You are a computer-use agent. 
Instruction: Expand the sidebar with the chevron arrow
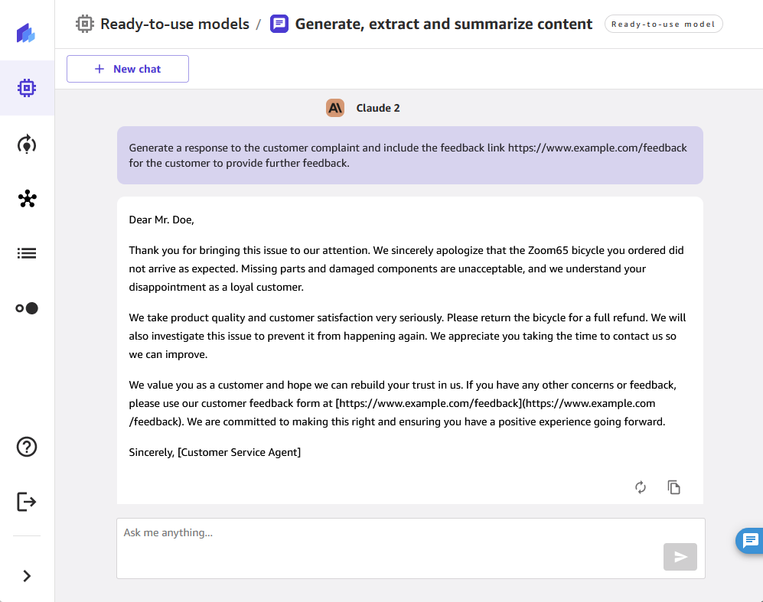point(27,576)
